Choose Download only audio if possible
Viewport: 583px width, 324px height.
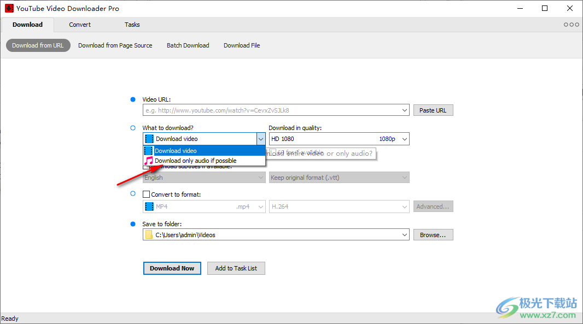point(204,161)
